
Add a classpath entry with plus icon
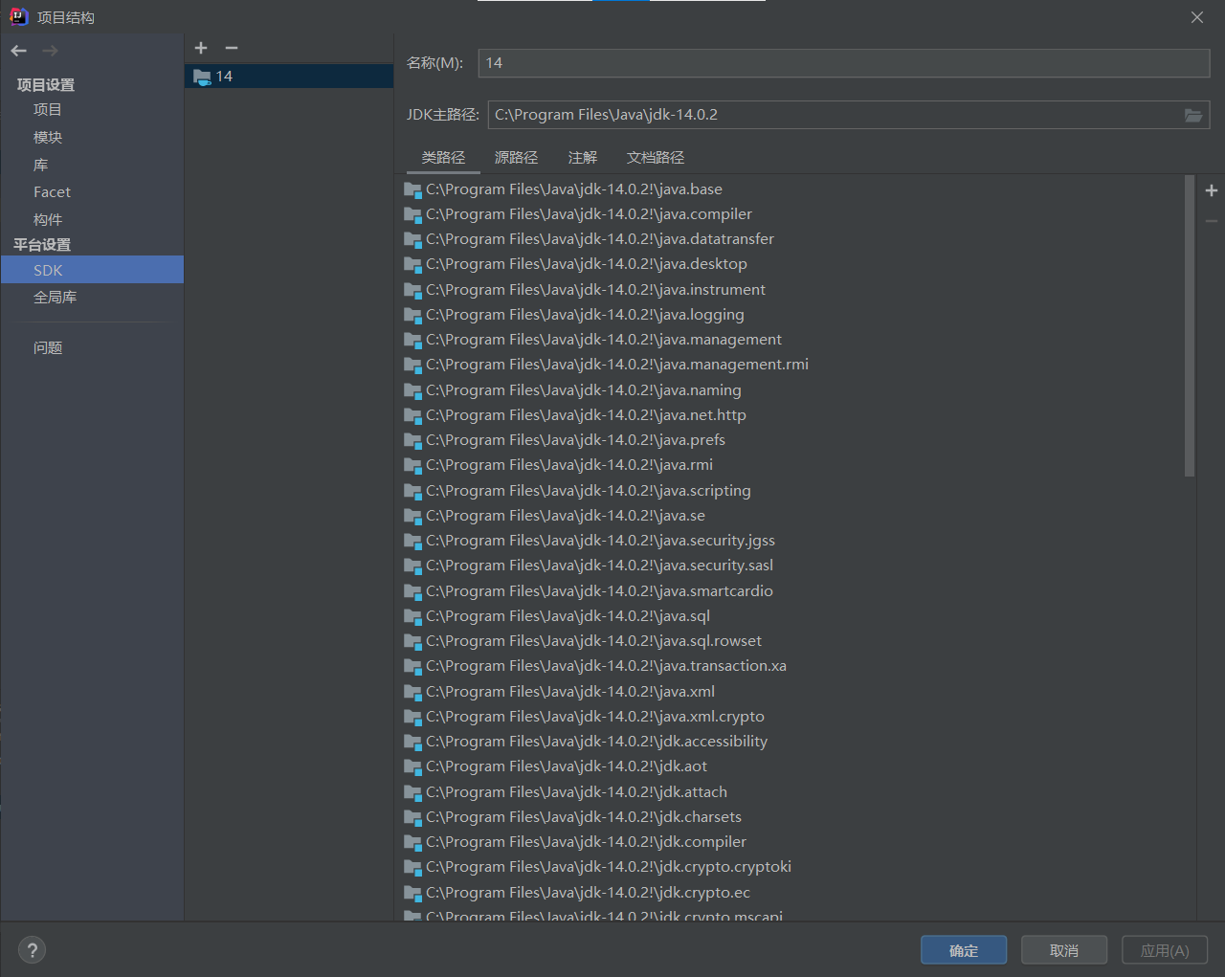(1212, 190)
